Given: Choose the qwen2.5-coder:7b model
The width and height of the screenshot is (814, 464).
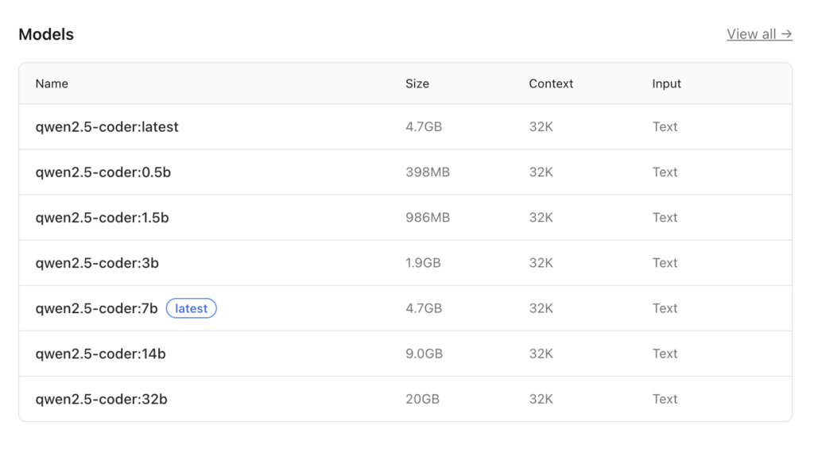Looking at the screenshot, I should (x=96, y=308).
